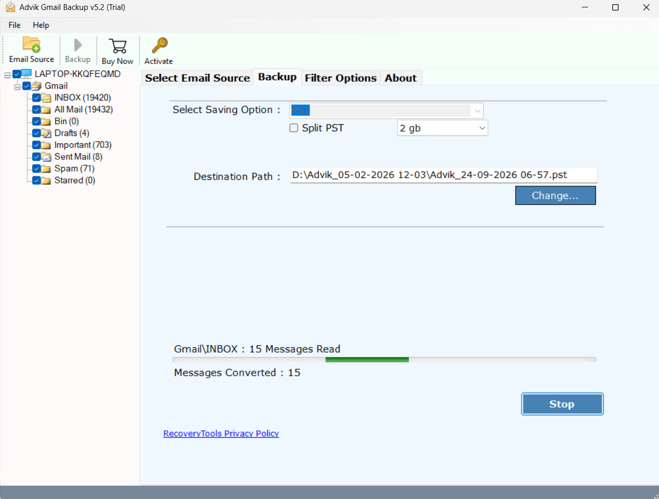Viewport: 659px width, 499px height.
Task: Click the Messages Converted : 15 text
Action: coord(237,373)
